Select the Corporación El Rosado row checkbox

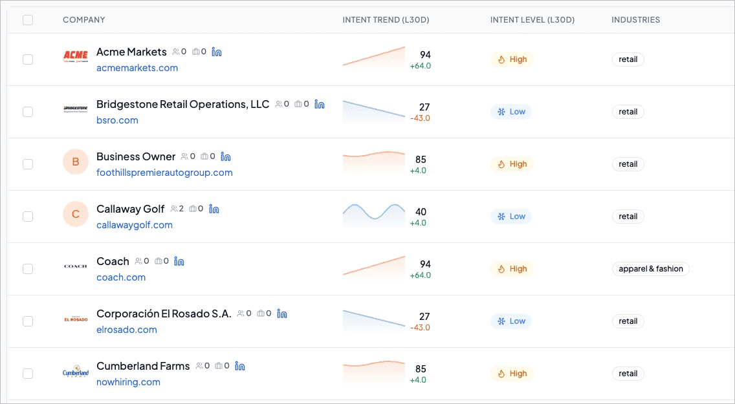28,322
